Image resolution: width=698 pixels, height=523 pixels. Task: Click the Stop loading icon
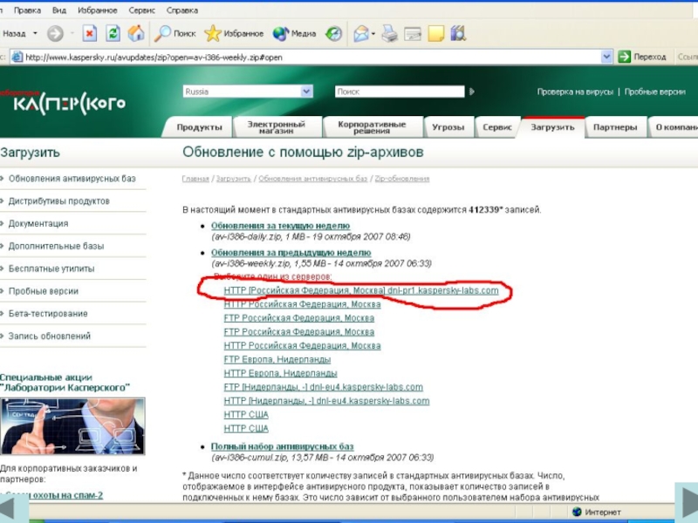click(x=90, y=33)
